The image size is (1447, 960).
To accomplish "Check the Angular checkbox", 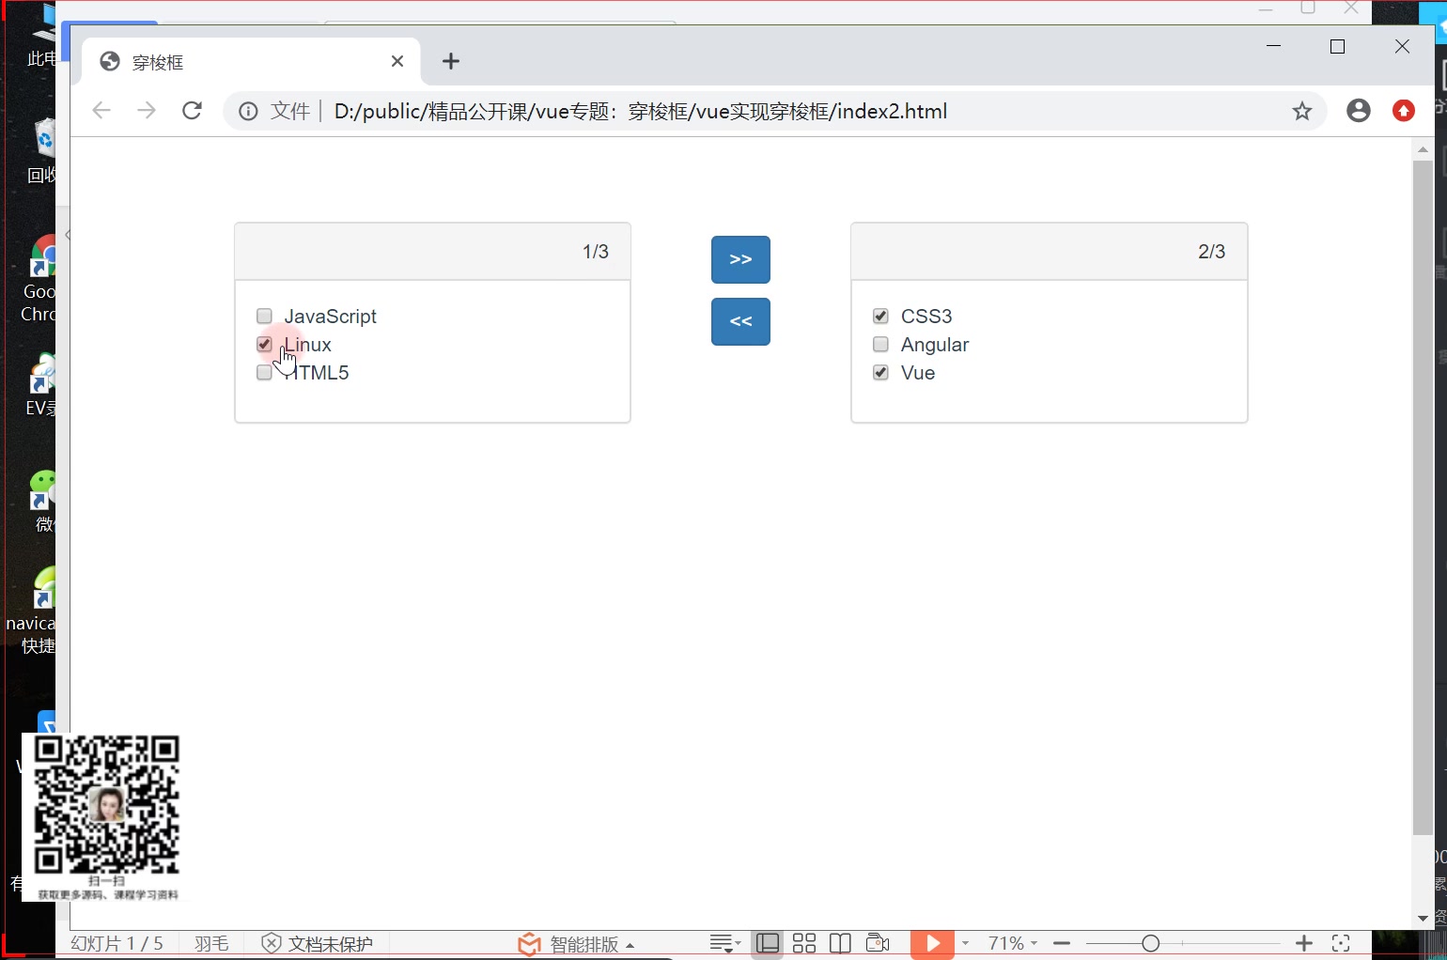I will tap(880, 345).
